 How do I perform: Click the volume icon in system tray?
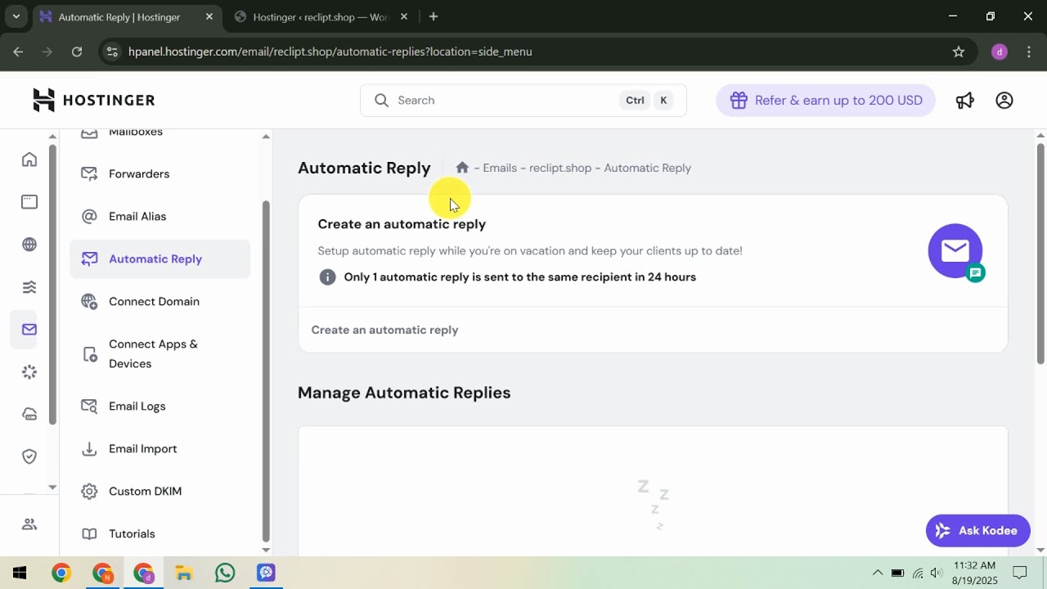coord(937,573)
